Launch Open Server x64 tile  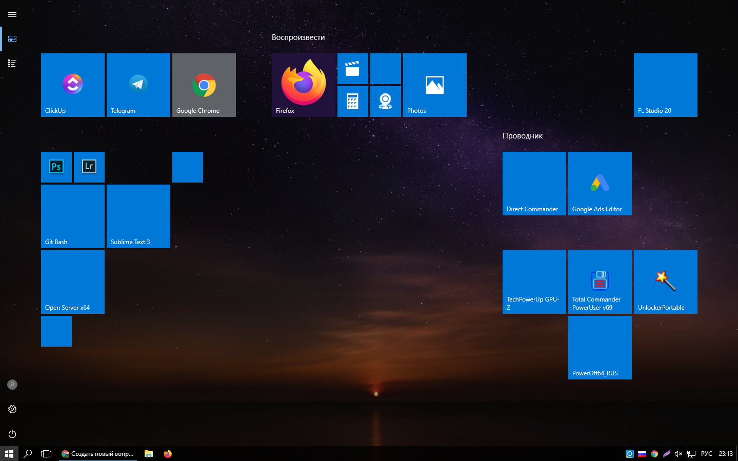[73, 282]
